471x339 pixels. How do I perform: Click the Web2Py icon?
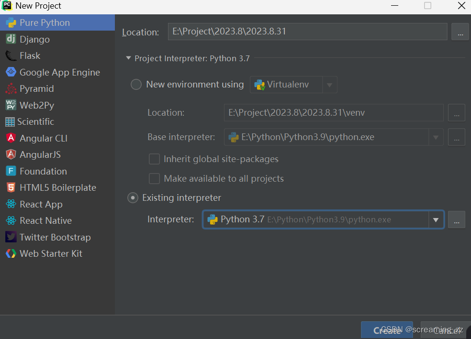(x=11, y=105)
